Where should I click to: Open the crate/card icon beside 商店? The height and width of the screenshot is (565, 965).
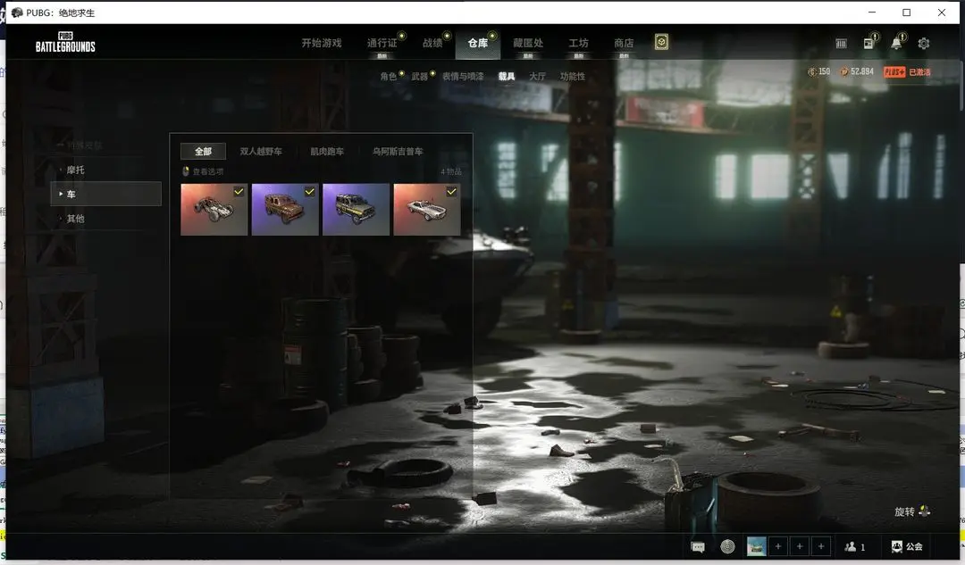(x=661, y=42)
